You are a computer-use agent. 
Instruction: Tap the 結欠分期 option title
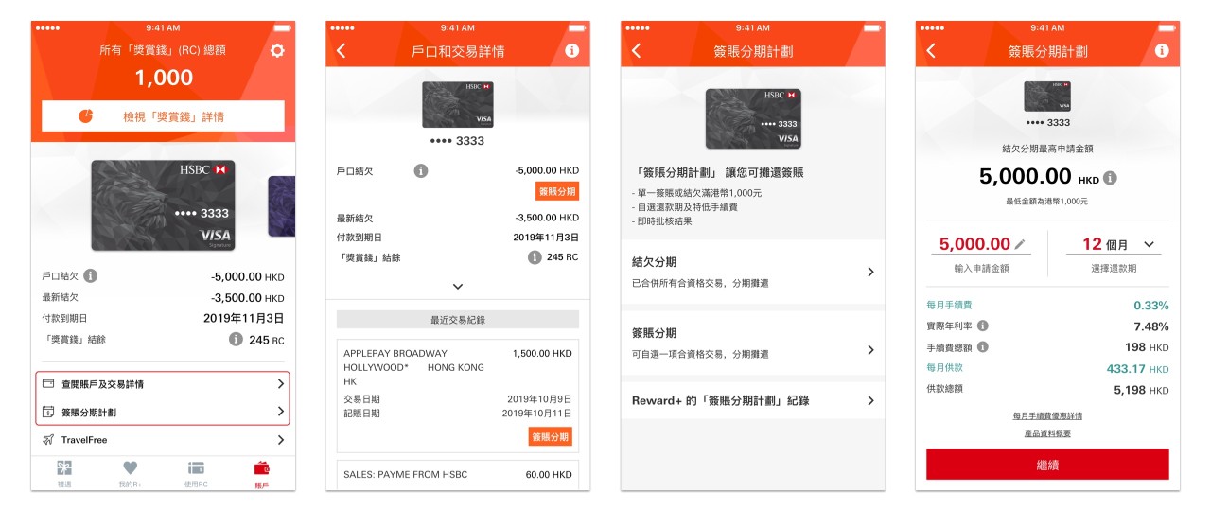tap(654, 262)
